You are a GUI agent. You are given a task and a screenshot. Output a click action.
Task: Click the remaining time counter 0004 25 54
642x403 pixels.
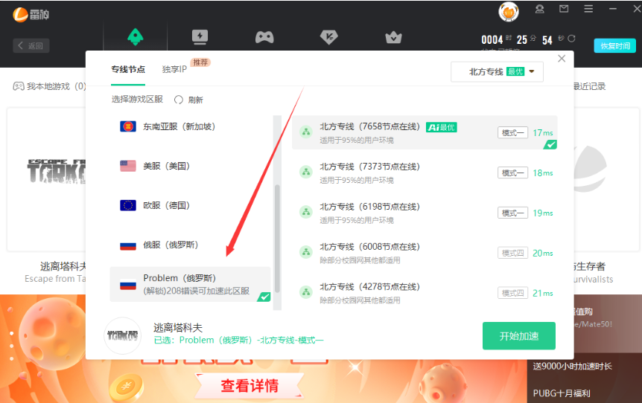(x=522, y=39)
